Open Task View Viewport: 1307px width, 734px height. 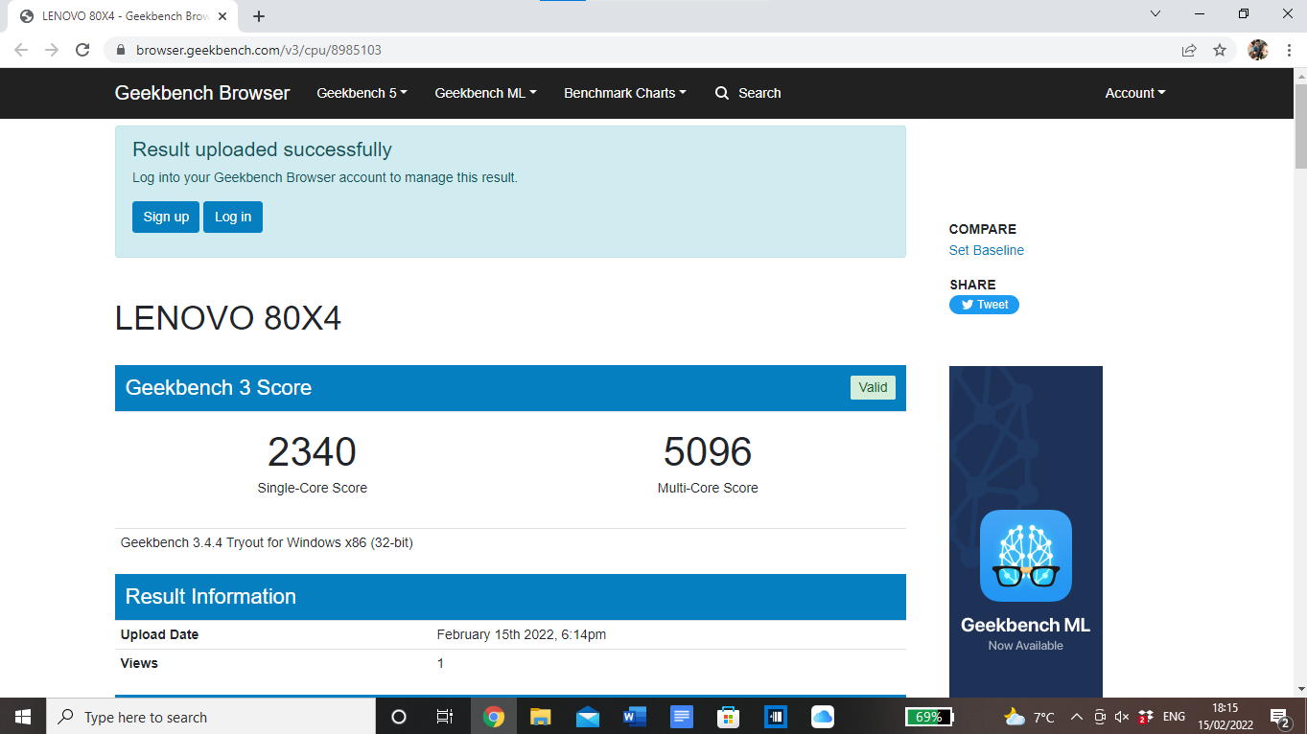pyautogui.click(x=445, y=716)
